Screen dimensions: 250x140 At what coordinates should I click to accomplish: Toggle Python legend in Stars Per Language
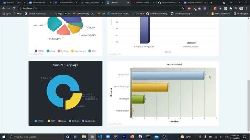pyautogui.click(x=74, y=121)
